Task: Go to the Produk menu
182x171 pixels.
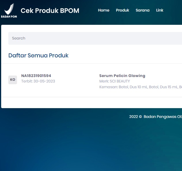Action: coord(122,10)
